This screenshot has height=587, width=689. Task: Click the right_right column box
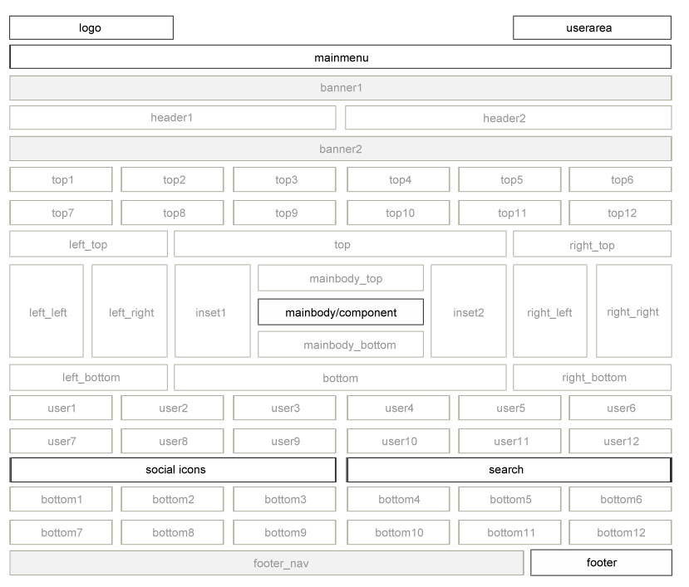(634, 311)
